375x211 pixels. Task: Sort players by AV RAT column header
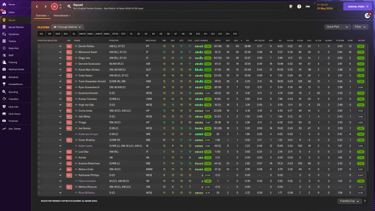pos(361,40)
